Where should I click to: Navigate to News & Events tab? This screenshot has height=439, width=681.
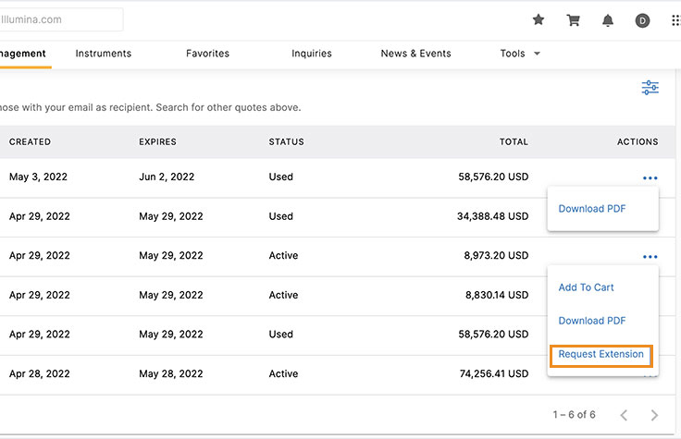pyautogui.click(x=415, y=54)
